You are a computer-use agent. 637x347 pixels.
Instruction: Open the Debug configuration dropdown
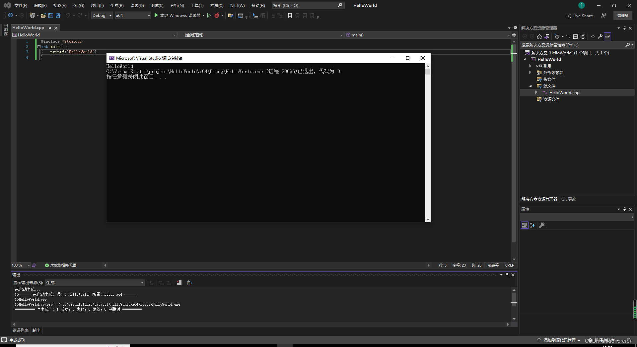click(x=102, y=15)
